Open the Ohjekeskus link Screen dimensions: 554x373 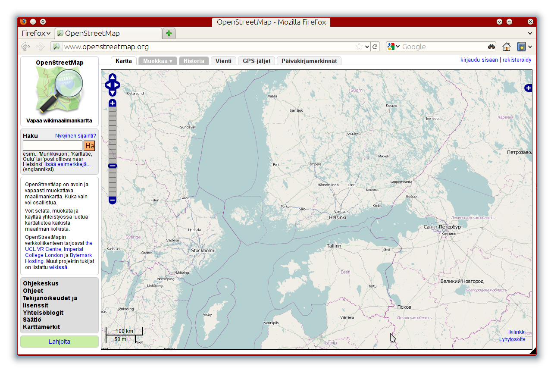pos(41,283)
